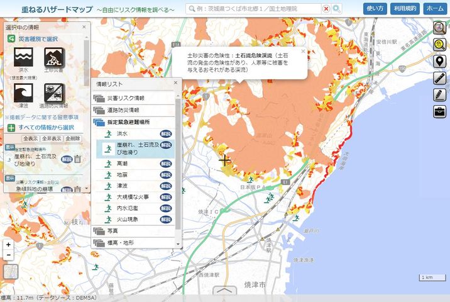Click the yellow risk search magnifier icon
Image resolution: width=450 pixels, height=302 pixels.
(440, 45)
